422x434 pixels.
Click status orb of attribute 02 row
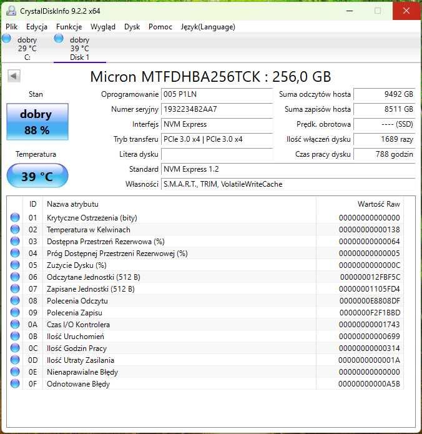[x=15, y=229]
